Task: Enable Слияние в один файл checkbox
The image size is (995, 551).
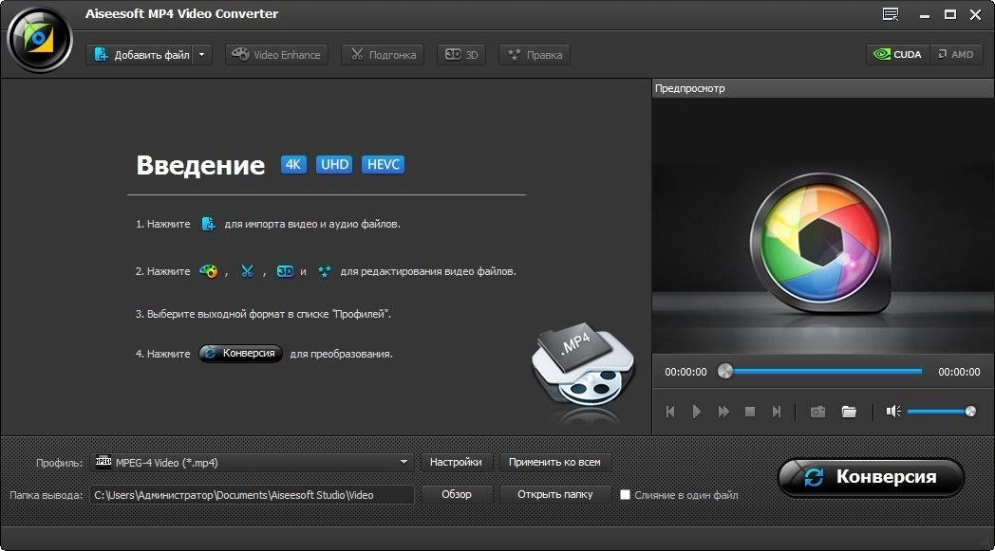Action: tap(625, 494)
